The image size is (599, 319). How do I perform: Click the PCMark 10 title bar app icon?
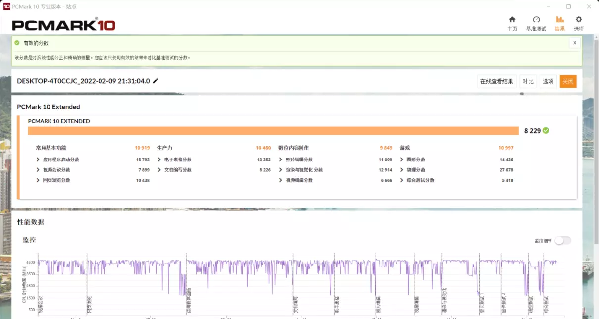point(6,6)
